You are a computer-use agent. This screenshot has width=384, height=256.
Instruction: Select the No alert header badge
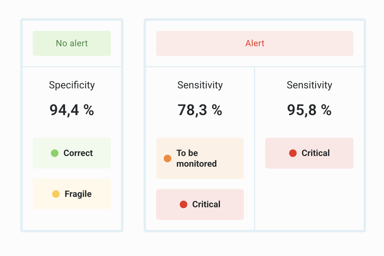click(72, 43)
